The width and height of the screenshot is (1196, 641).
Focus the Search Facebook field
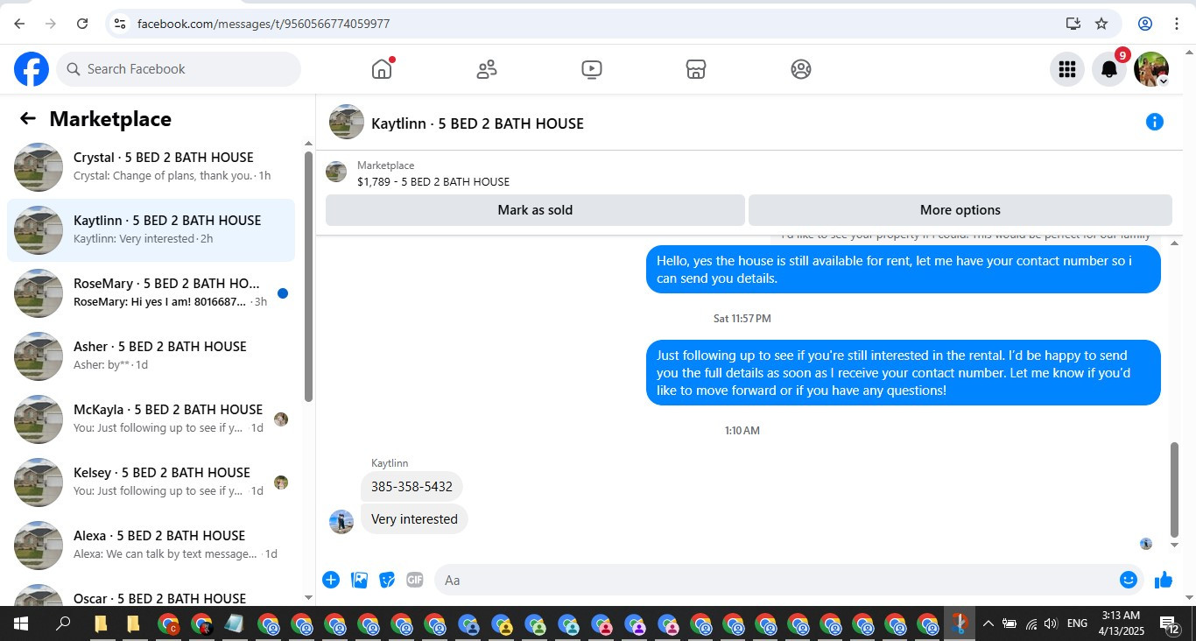pos(179,69)
